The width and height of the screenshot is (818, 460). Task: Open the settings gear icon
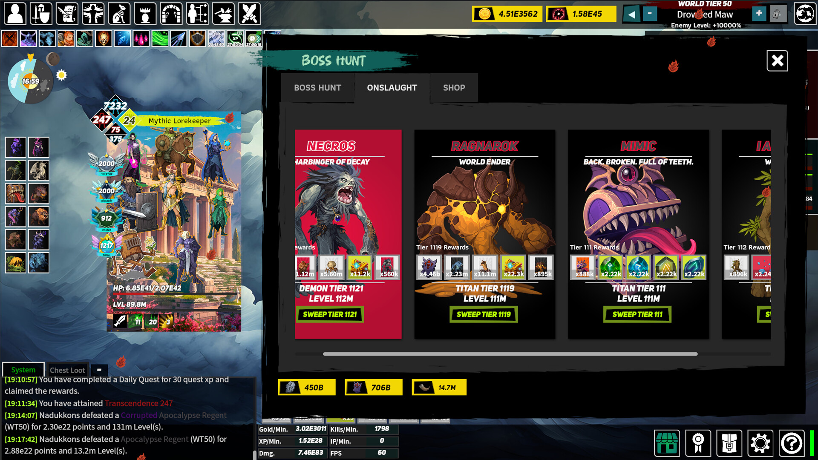point(761,443)
